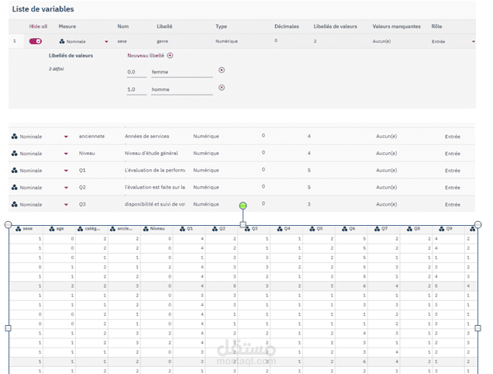Click the L'évaluation de la perform label
Image resolution: width=493 pixels, height=374 pixels.
click(155, 170)
